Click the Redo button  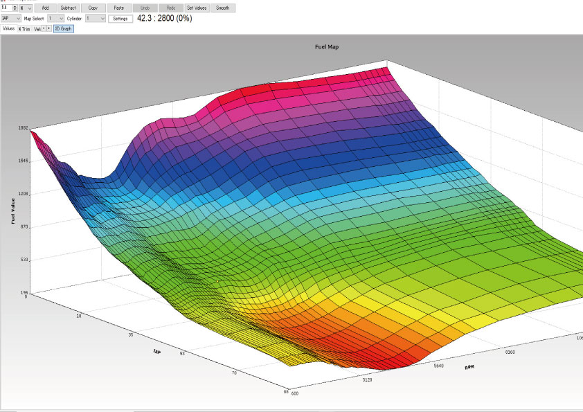170,8
